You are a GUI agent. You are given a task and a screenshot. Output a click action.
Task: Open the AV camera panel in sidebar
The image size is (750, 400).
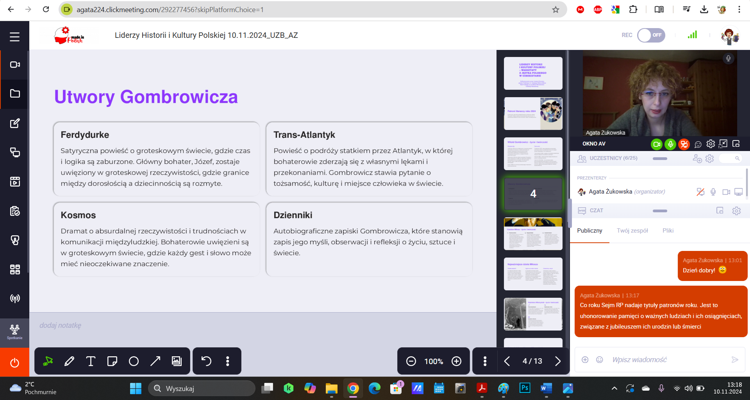[15, 65]
